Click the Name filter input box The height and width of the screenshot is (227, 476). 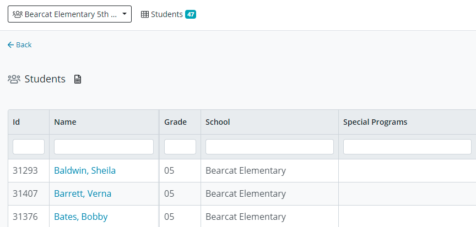tap(104, 147)
